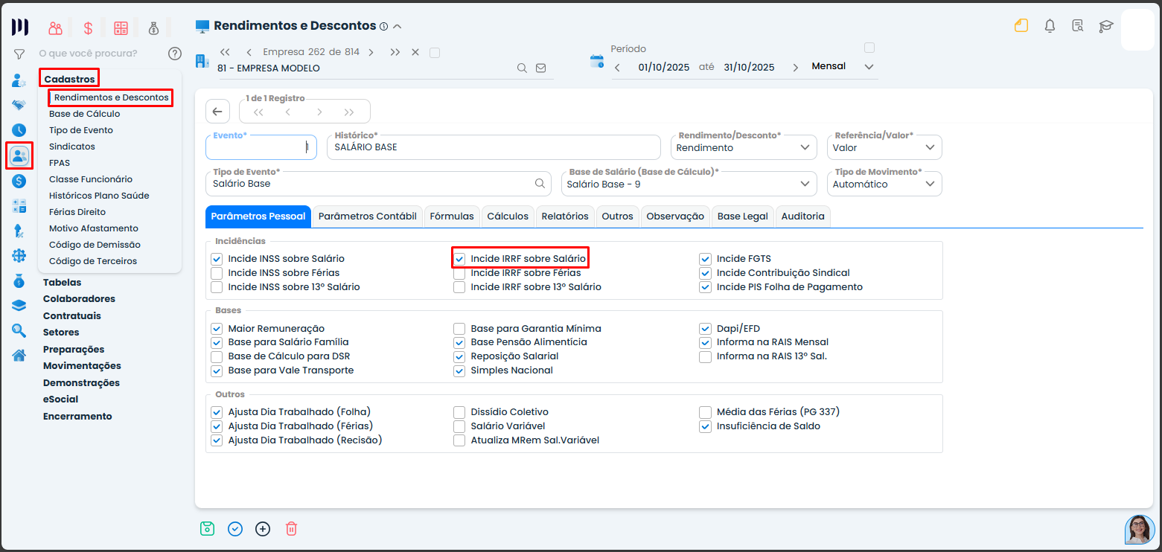Click the add new record plus icon
Image resolution: width=1162 pixels, height=552 pixels.
click(x=263, y=529)
